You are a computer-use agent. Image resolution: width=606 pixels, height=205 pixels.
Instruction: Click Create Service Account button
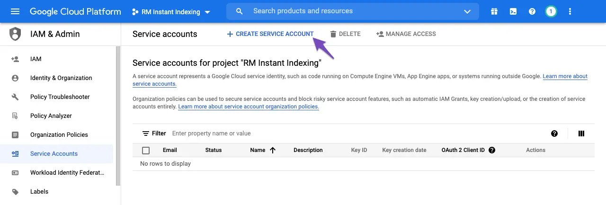tap(270, 34)
